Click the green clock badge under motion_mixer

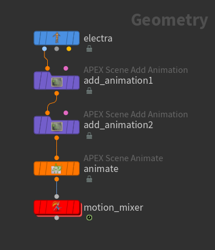[x=89, y=218]
